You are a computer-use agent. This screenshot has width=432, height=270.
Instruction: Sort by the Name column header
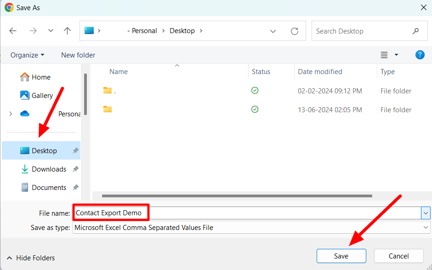click(119, 72)
